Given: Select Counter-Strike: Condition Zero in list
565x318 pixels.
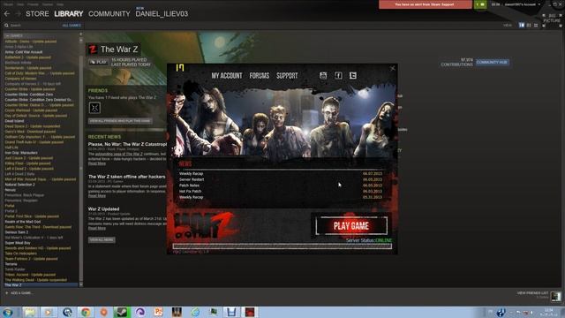Looking at the screenshot, I should tap(29, 95).
